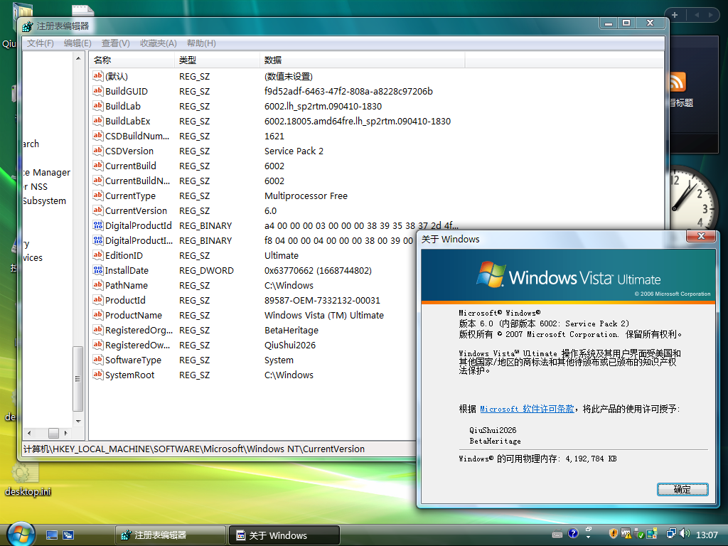Click the volume speaker tray icon
728x546 pixels.
685,534
